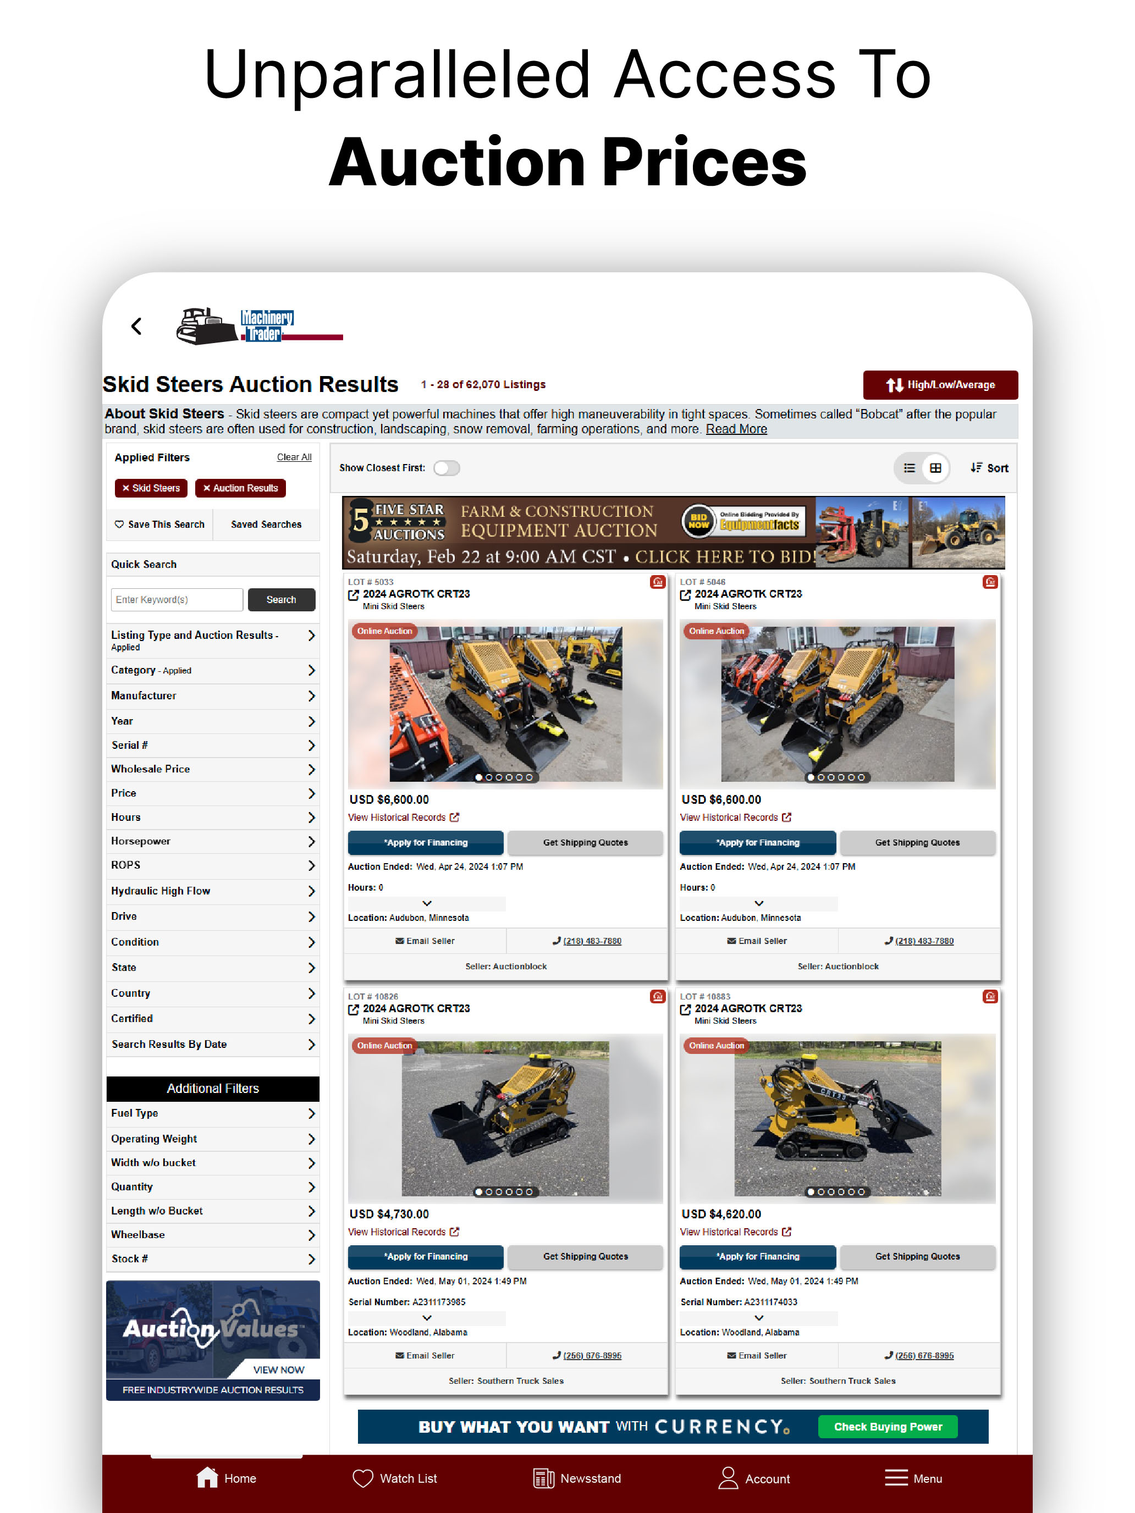Expand the Year filter

(x=213, y=721)
